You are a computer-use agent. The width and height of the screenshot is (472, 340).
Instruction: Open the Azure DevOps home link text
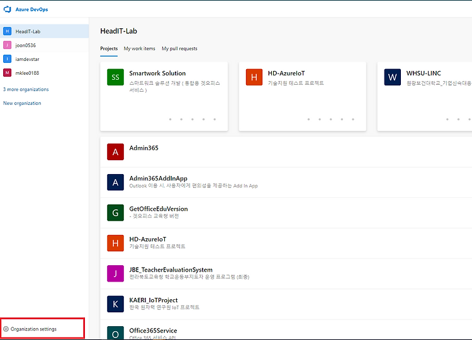(31, 9)
